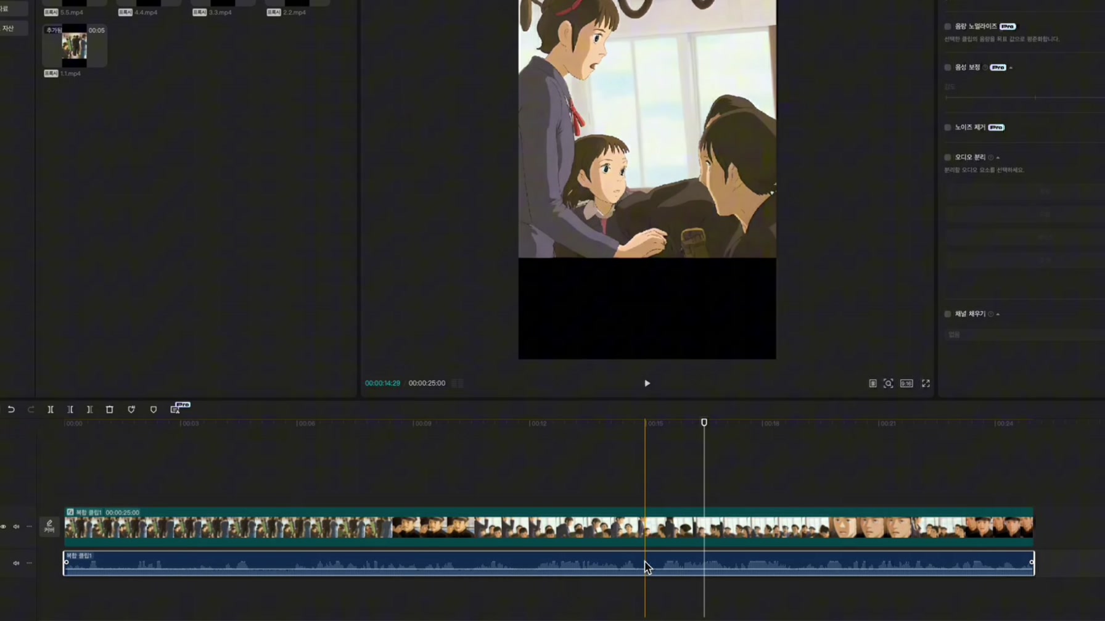This screenshot has height=621, width=1105.
Task: Open the 9:16 aspect ratio selector
Action: coord(906,384)
